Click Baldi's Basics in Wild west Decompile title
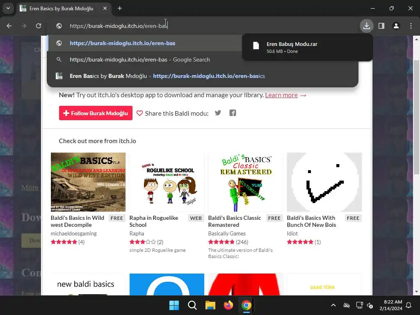This screenshot has width=420, height=315. pos(78,221)
